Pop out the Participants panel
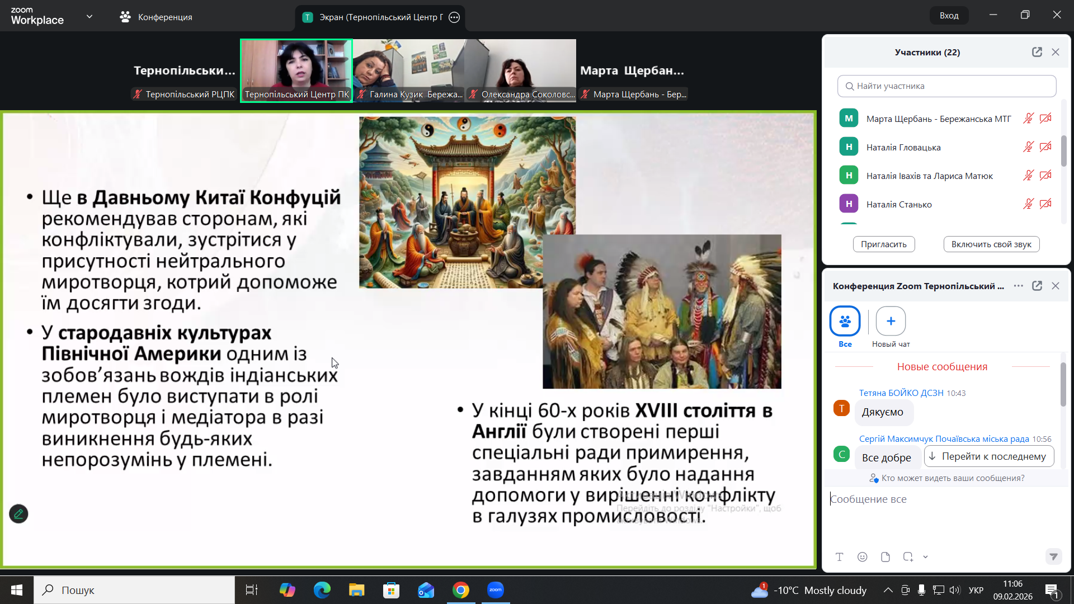 1037,52
